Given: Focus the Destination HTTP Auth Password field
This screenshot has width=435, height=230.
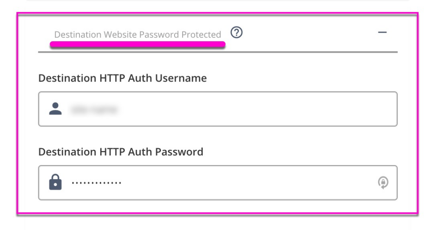Looking at the screenshot, I should [218, 182].
